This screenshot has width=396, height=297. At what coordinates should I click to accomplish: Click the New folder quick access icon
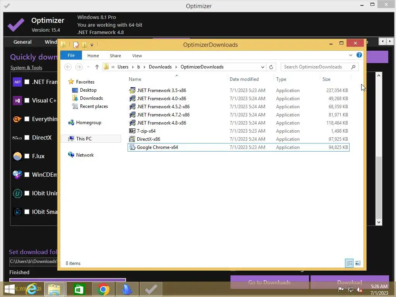coord(84,45)
